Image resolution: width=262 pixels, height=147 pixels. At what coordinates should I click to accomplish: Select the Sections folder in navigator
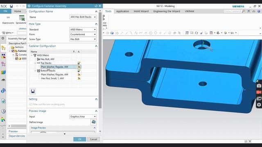coord(17,47)
